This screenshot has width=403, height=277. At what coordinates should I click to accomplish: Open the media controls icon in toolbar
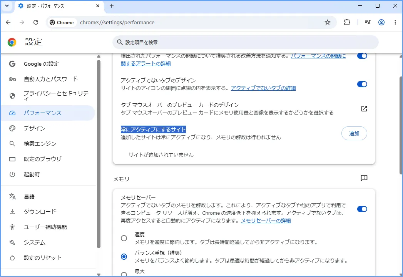(368, 22)
